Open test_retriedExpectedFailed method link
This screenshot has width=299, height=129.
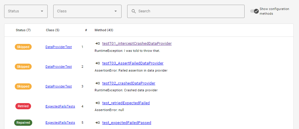(x=126, y=103)
